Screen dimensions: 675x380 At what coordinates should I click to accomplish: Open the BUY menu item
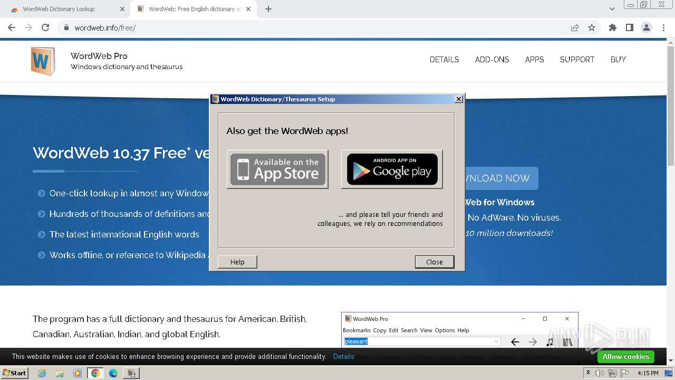click(x=618, y=60)
